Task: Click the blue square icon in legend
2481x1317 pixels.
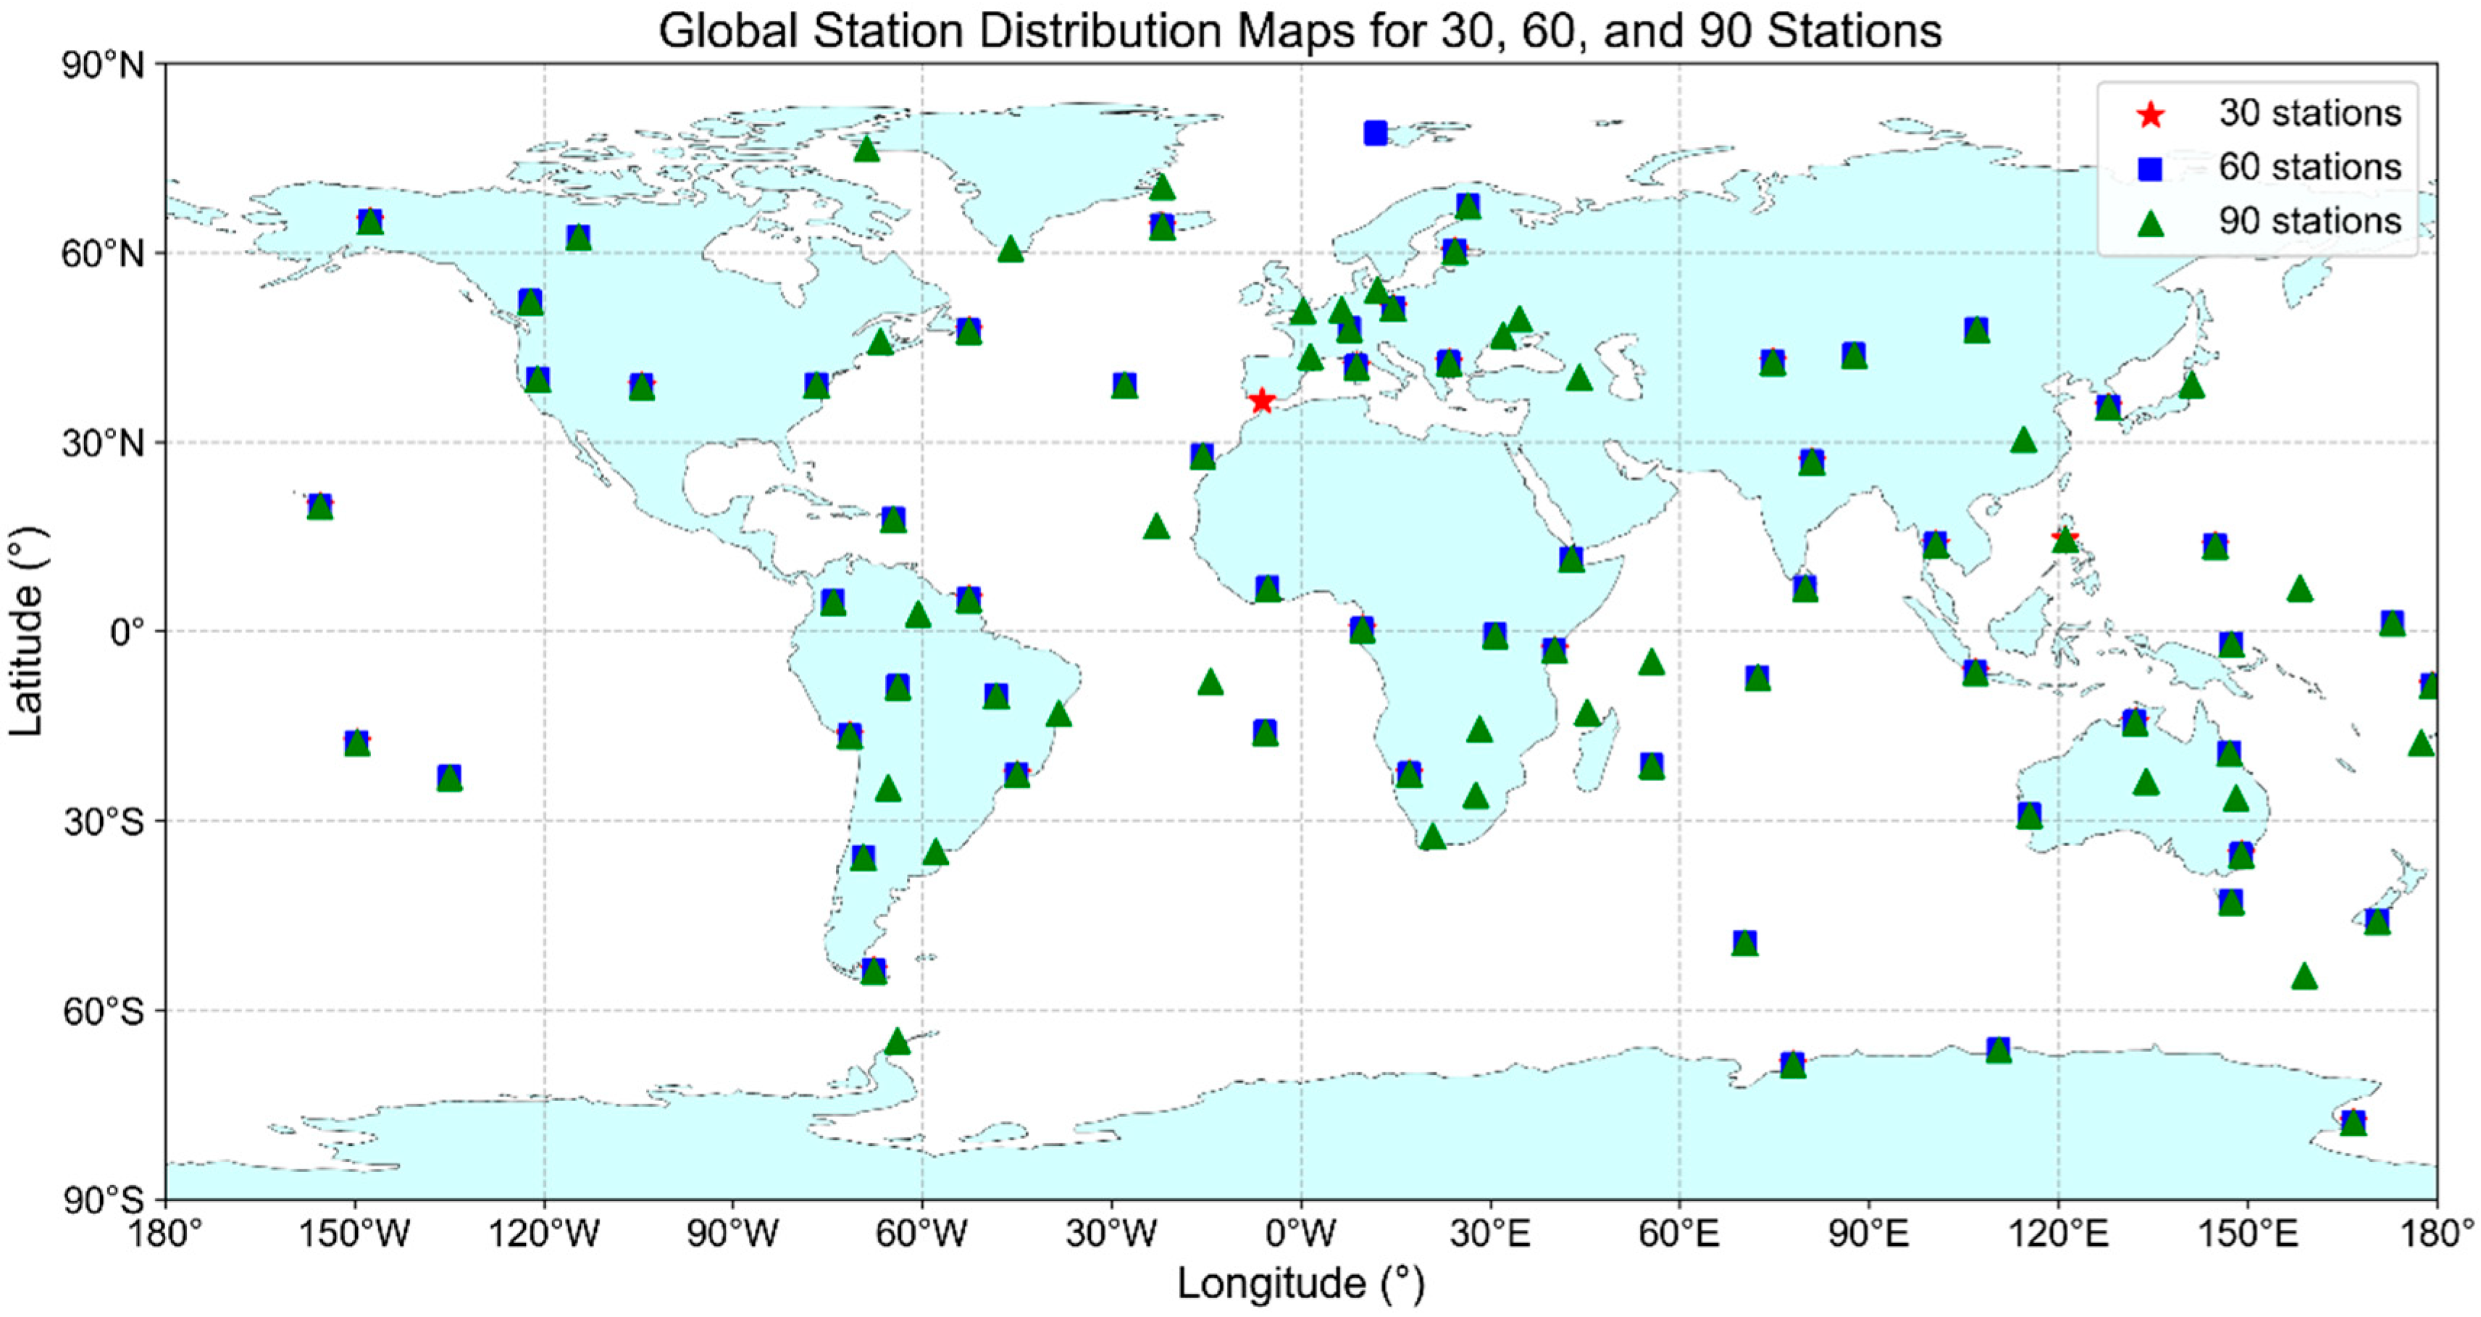Action: click(2150, 169)
